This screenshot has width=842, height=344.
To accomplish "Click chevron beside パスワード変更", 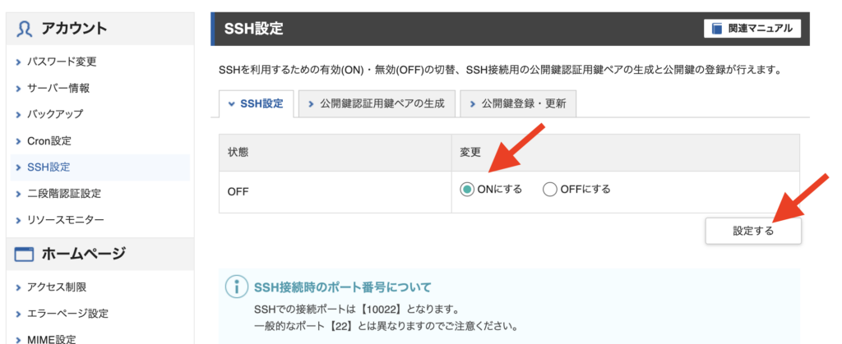I will 19,62.
